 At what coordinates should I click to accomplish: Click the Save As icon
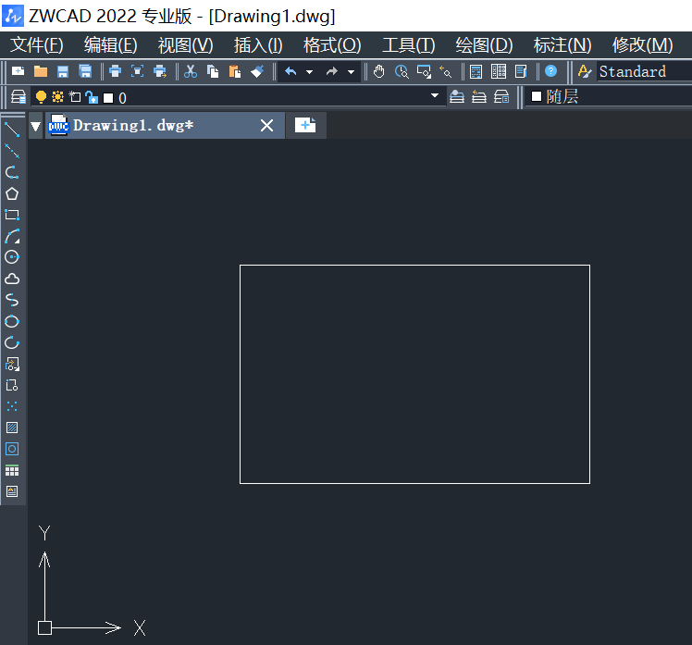coord(85,71)
